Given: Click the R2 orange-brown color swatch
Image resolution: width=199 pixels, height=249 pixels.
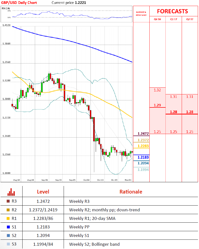Looking at the screenshot, I should coord(8,210).
